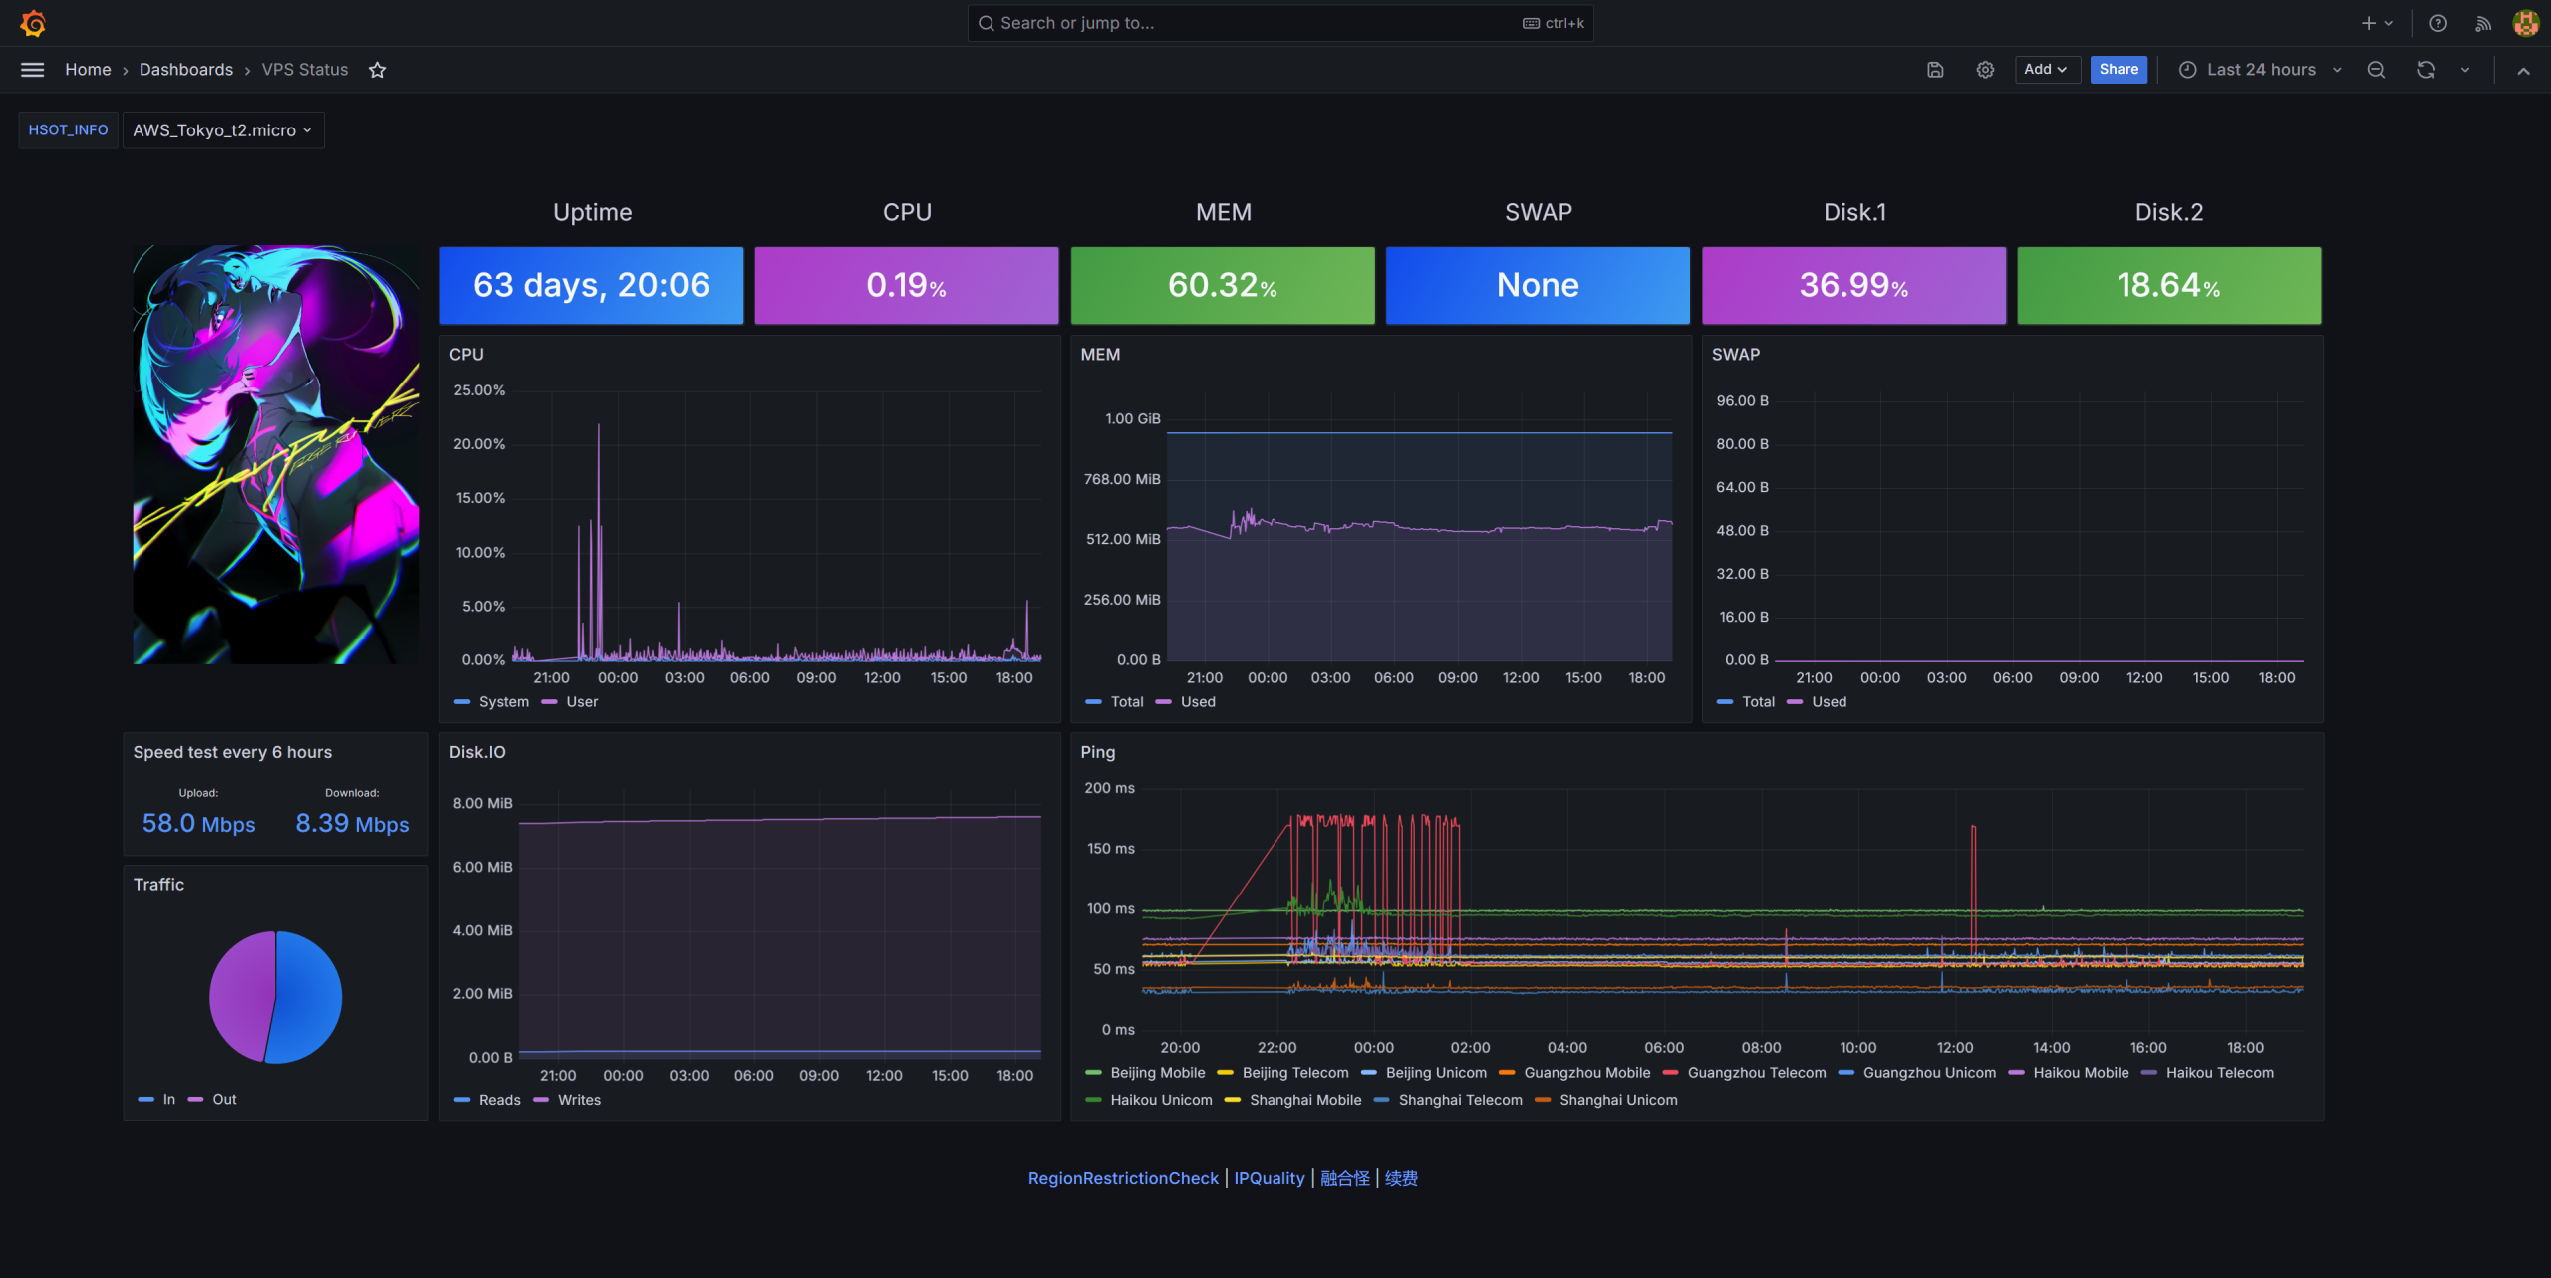Click the plus new item icon
Viewport: 2551px width, 1278px height.
(x=2377, y=23)
